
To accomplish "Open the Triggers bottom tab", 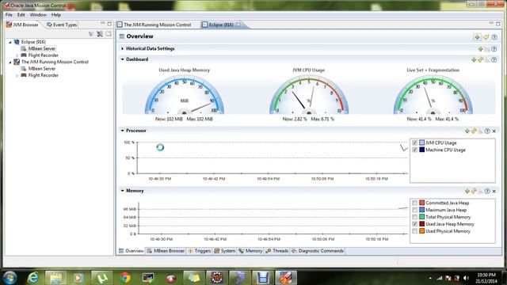I will click(x=199, y=251).
